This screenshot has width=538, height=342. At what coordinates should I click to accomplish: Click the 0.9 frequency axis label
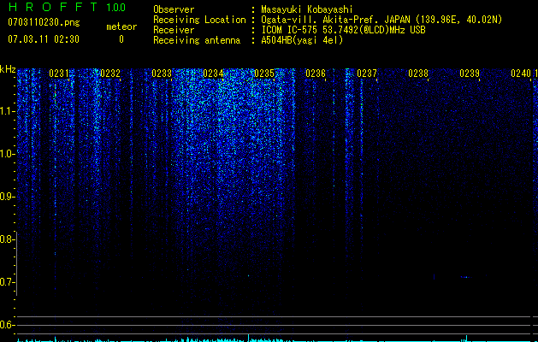(x=7, y=197)
